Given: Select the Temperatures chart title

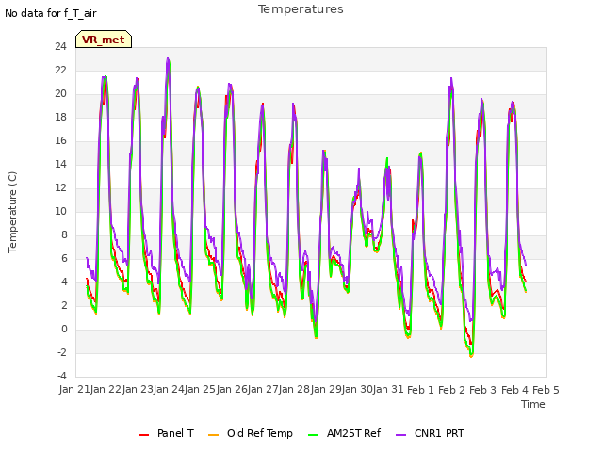Looking at the screenshot, I should coord(301,9).
